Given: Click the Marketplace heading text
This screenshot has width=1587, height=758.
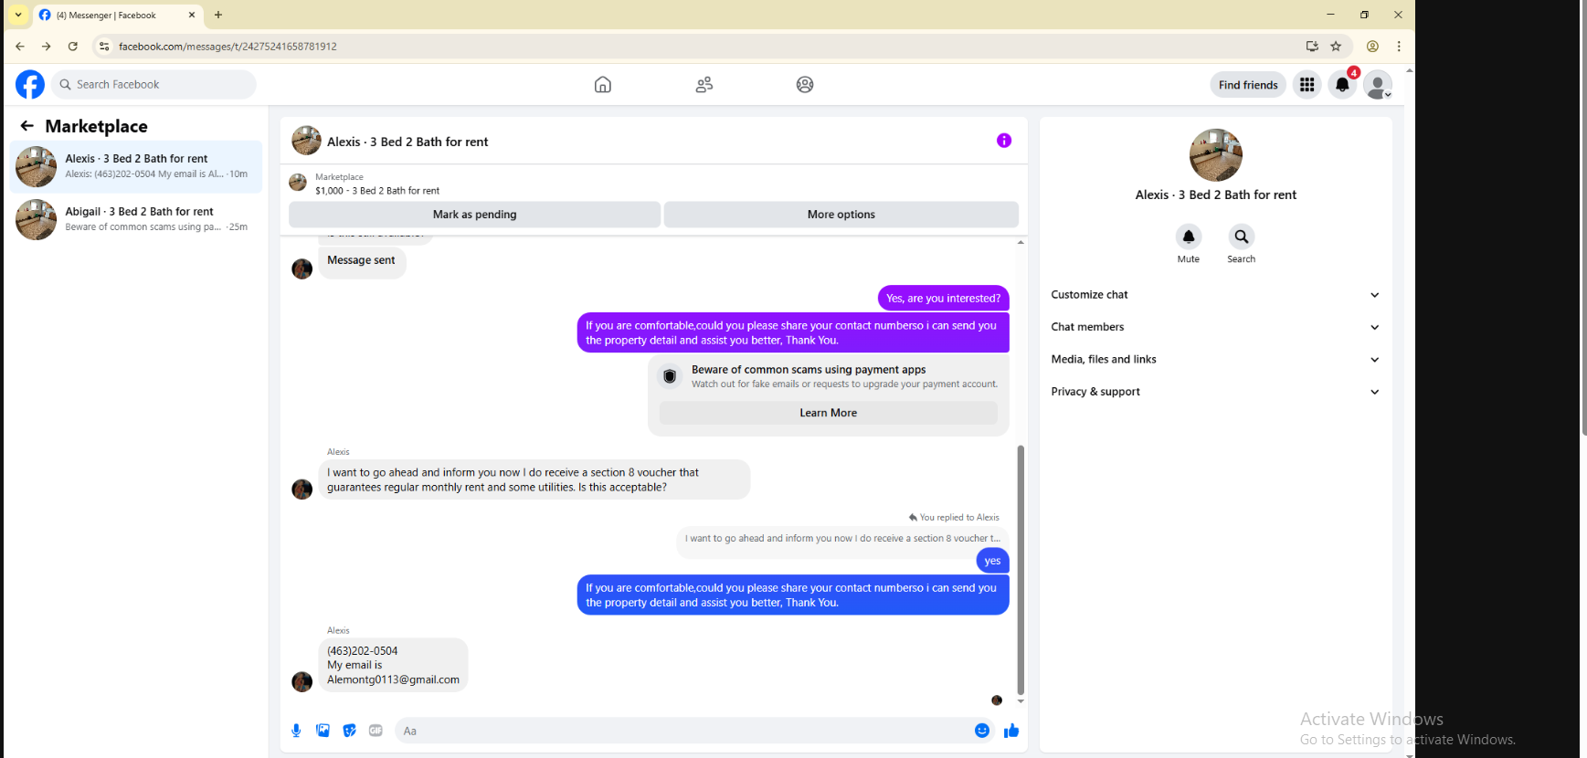Looking at the screenshot, I should (97, 126).
